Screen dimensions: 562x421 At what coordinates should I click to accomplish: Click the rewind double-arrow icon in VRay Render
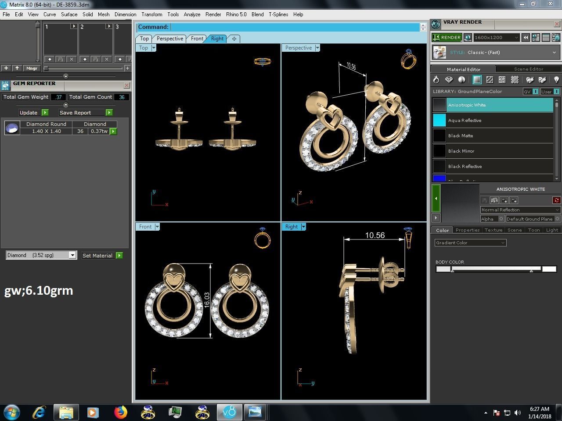pos(526,38)
